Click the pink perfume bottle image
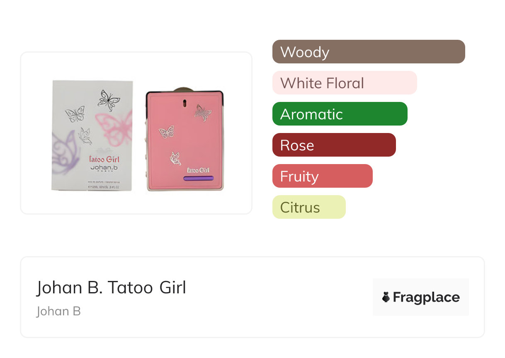Screen dimensions: 505x358 click(x=185, y=141)
